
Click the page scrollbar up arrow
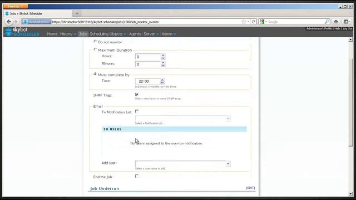point(350,39)
